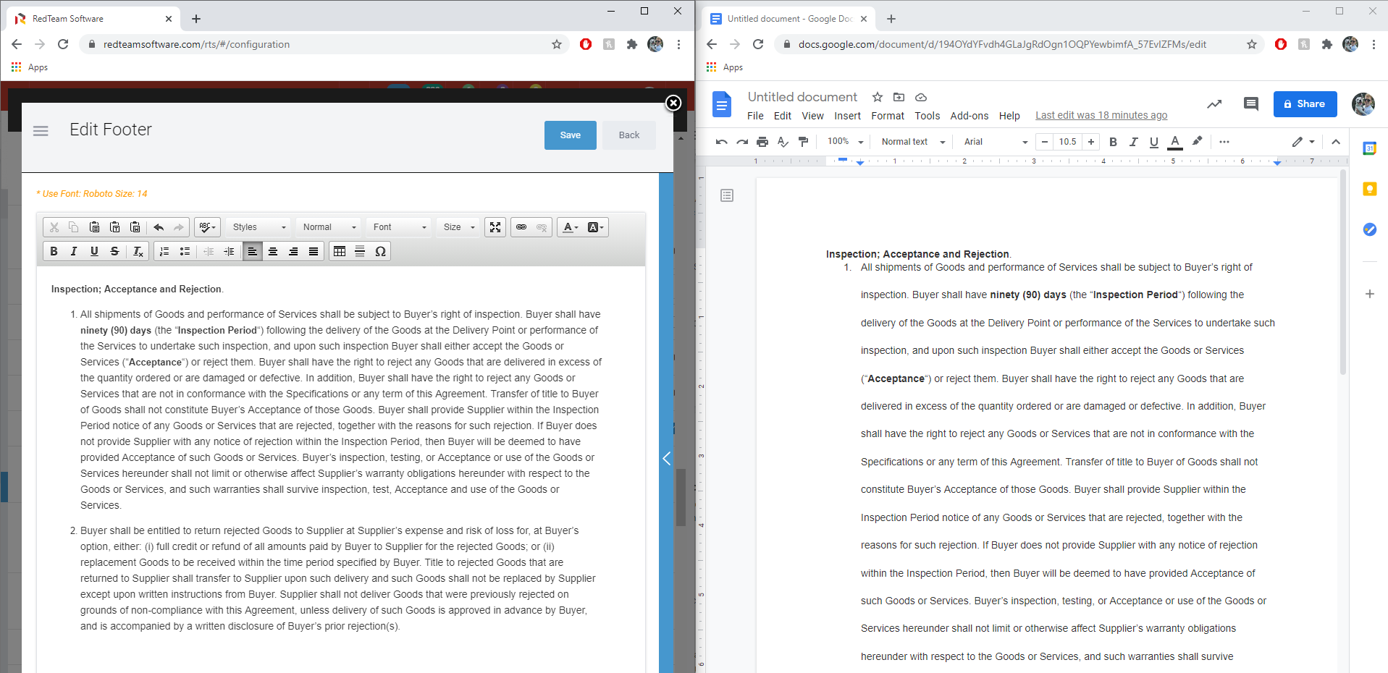The image size is (1388, 673).
Task: Click the insert link icon in footer editor
Action: [x=521, y=227]
